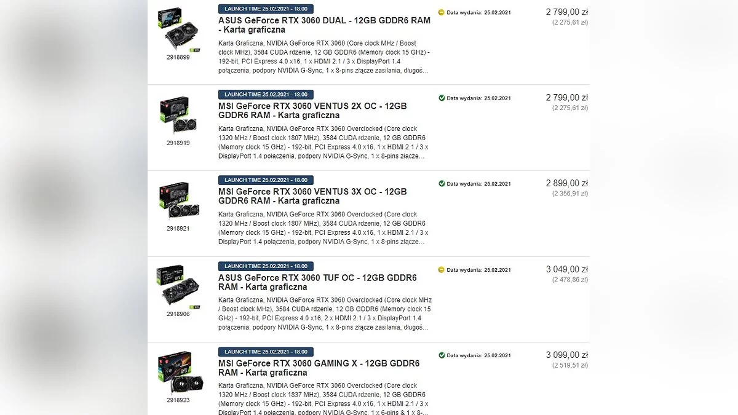Open the ASUS GeForce RTX 3060 DUAL title link
Image resolution: width=738 pixels, height=415 pixels.
coord(324,25)
